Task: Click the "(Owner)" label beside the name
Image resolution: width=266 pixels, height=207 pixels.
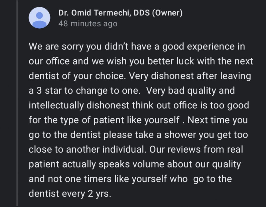Action: [x=167, y=13]
